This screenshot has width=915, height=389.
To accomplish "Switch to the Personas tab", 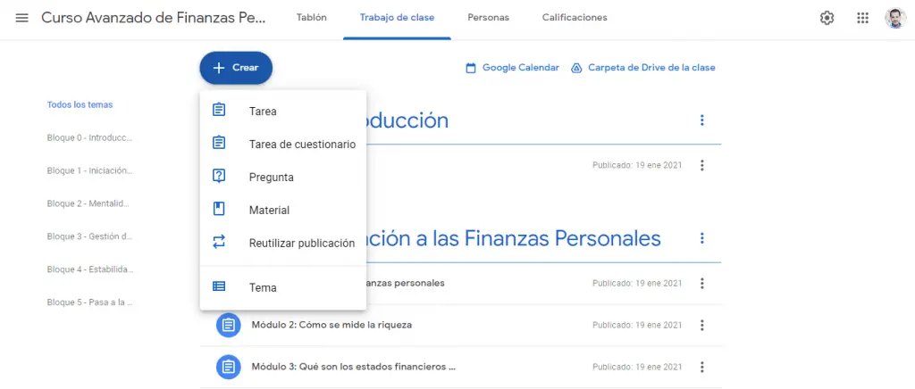I will click(x=489, y=18).
